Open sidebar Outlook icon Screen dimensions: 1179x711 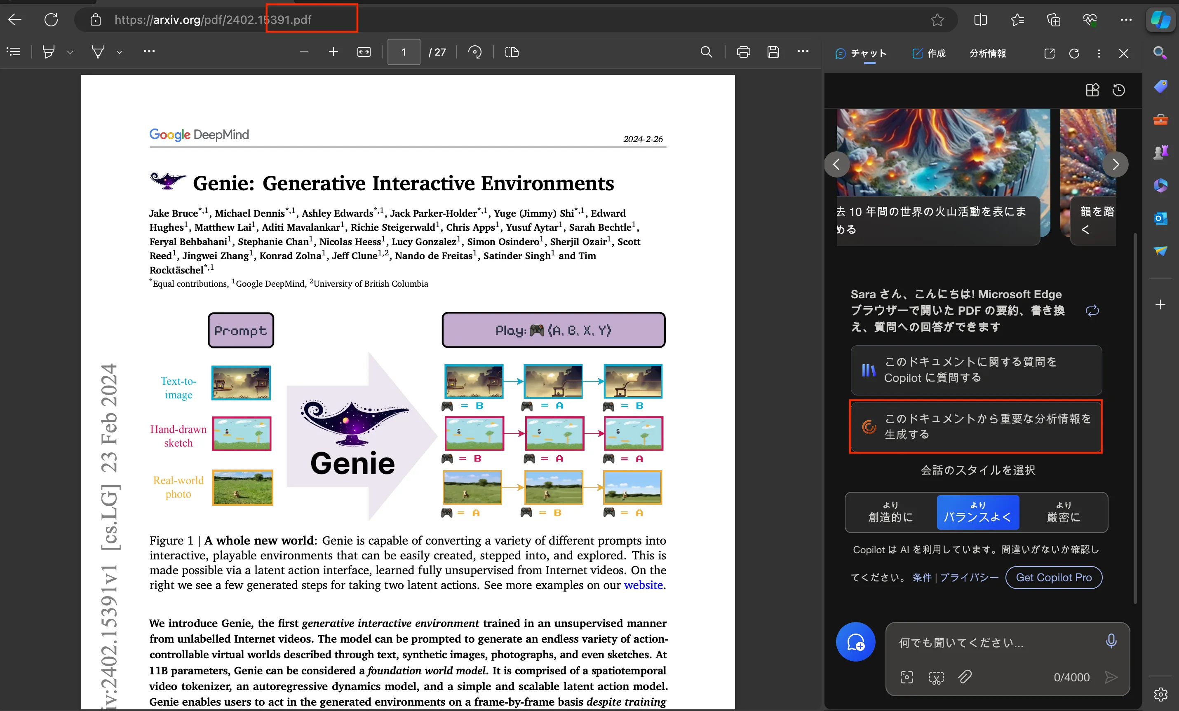pyautogui.click(x=1160, y=218)
